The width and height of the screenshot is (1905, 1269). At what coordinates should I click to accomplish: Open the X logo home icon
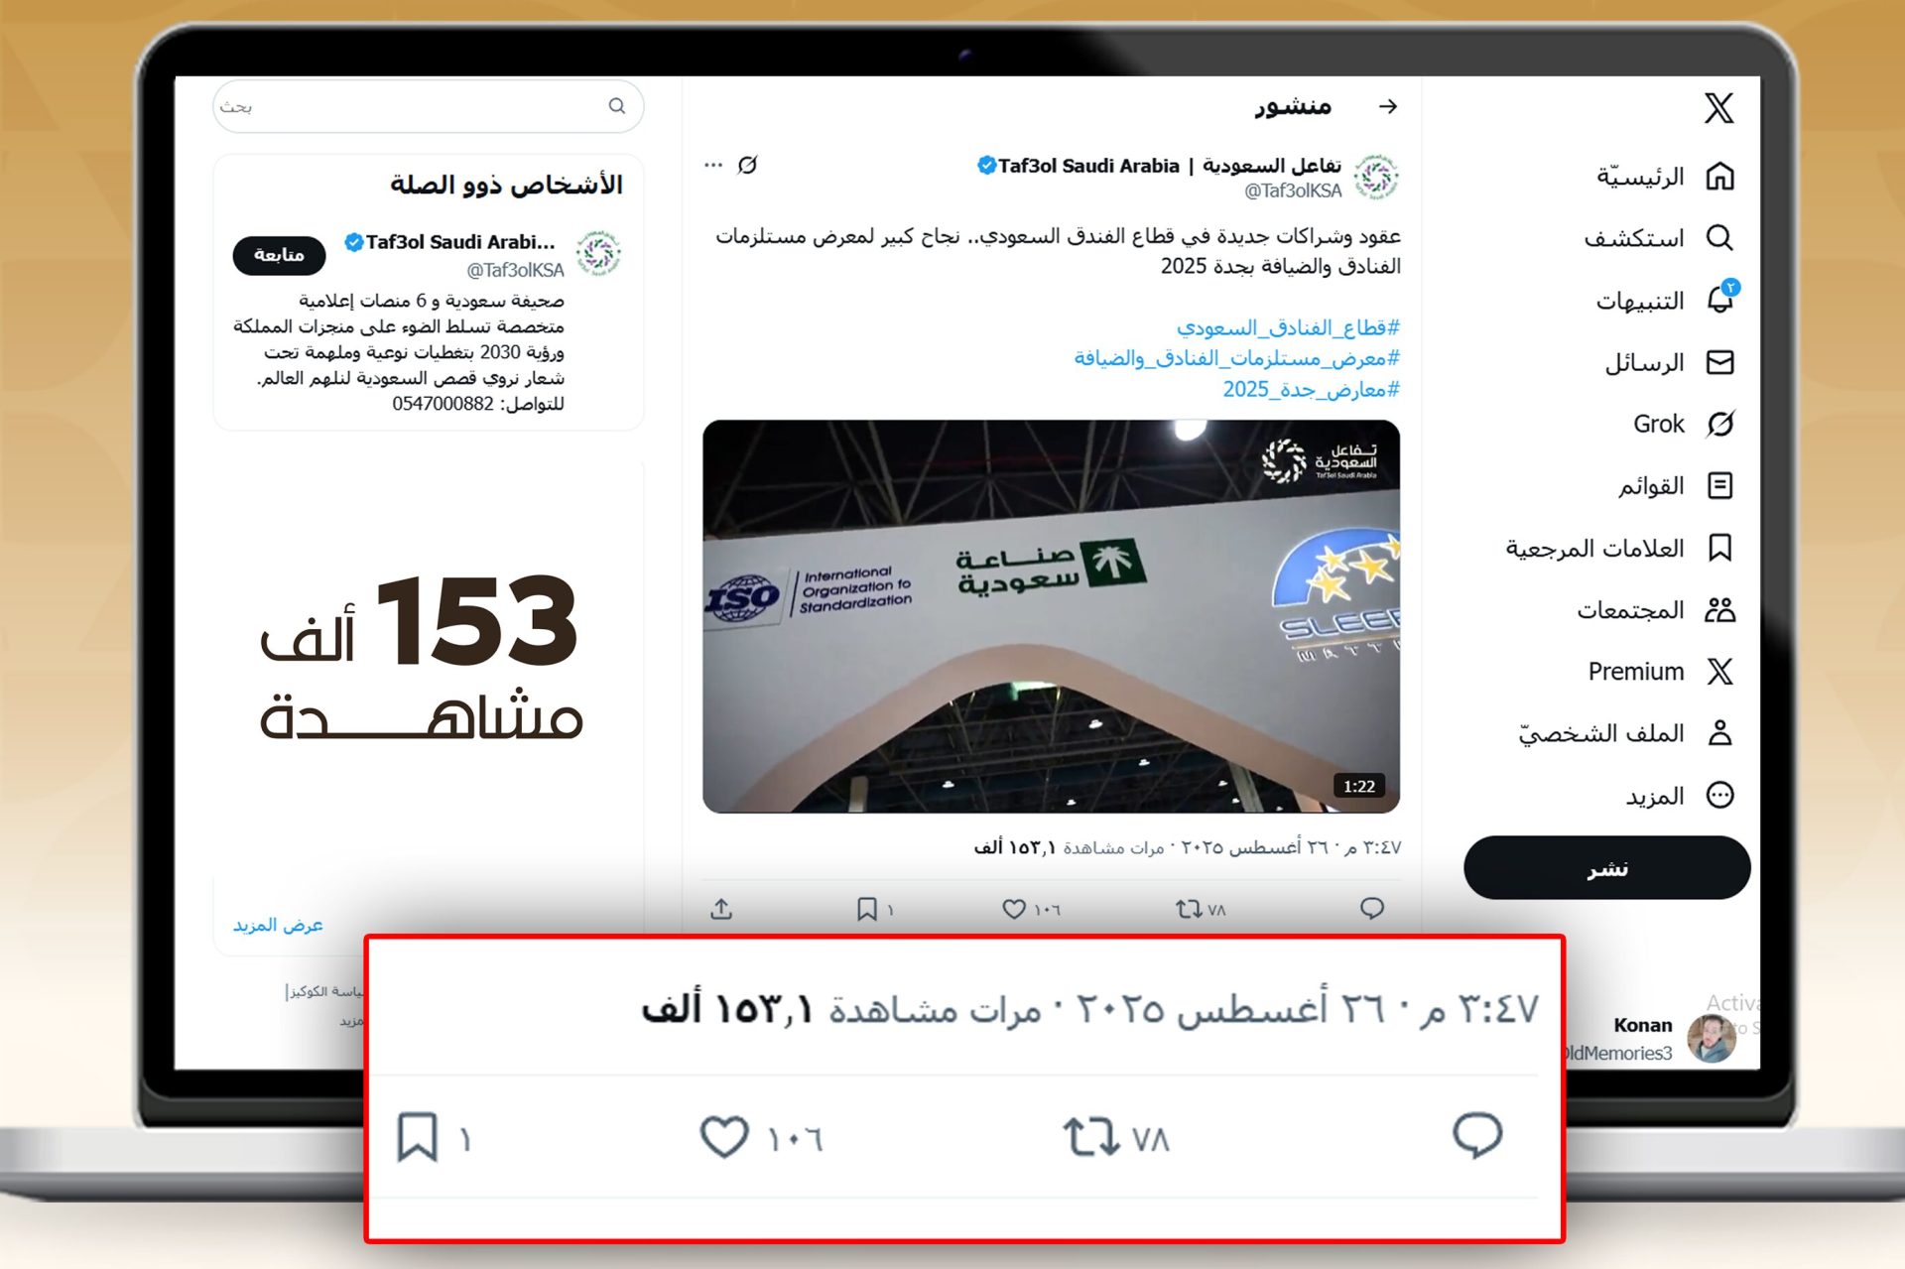(x=1719, y=107)
